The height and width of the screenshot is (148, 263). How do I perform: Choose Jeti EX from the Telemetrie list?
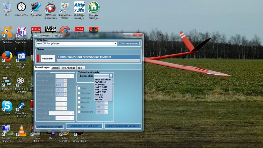click(99, 94)
